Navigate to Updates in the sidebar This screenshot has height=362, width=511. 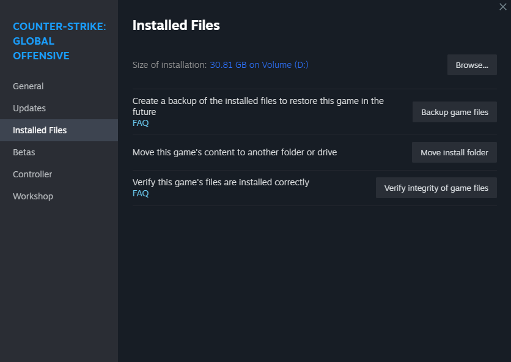click(29, 108)
